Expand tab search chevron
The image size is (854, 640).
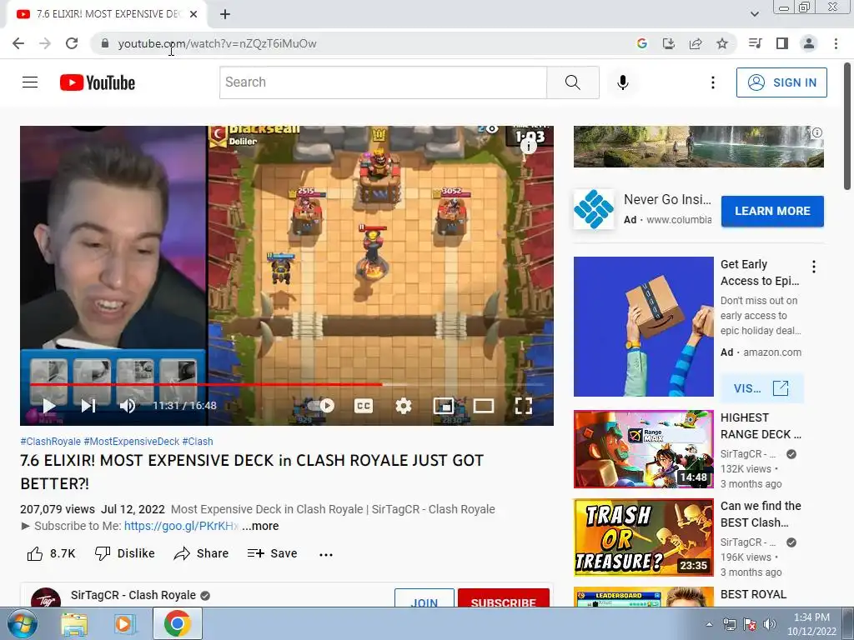coord(754,14)
